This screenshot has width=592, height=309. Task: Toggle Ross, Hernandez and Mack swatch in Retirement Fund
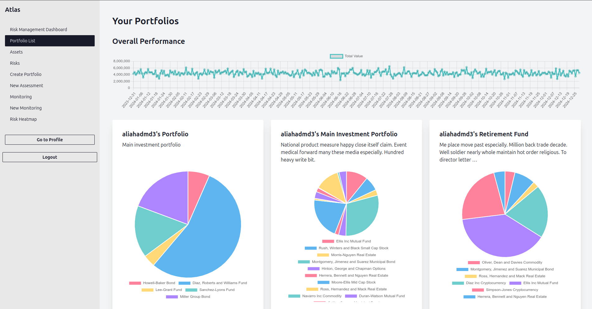[471, 276]
